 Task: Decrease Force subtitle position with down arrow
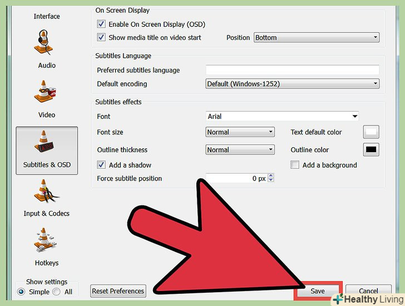[271, 180]
